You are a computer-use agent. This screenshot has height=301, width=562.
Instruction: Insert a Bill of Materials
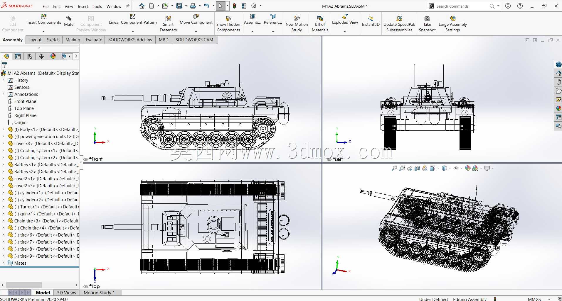click(320, 24)
